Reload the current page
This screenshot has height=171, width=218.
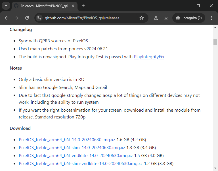click(x=27, y=18)
